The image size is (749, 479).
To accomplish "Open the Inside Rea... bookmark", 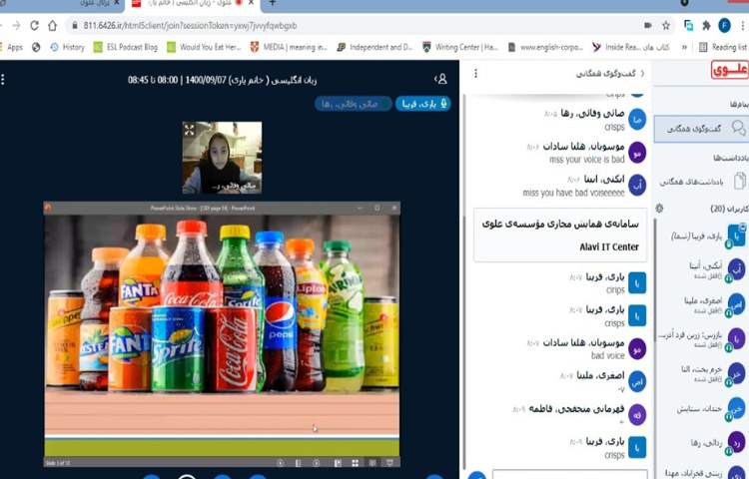I will pos(631,47).
